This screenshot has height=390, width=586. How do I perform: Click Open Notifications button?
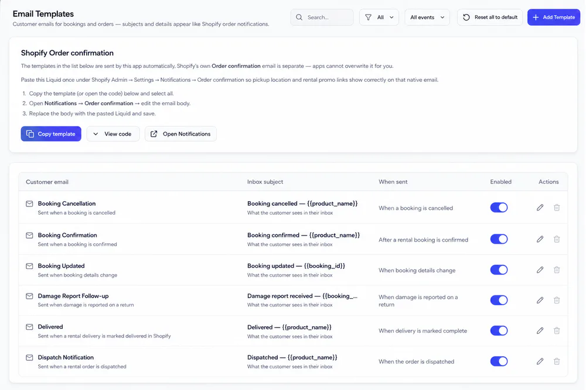[180, 134]
